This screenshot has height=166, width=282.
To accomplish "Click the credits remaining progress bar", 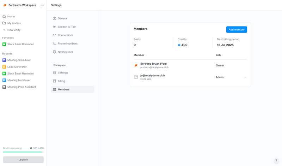I will pos(23,152).
